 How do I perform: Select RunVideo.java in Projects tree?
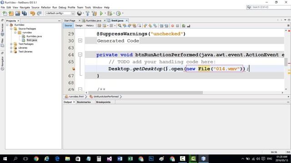34,36
